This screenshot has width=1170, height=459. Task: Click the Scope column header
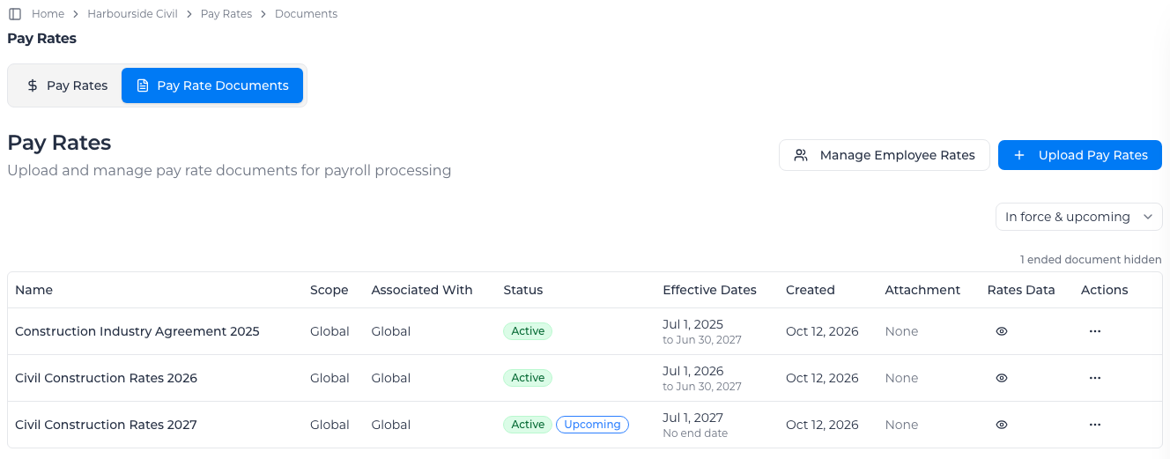(330, 290)
